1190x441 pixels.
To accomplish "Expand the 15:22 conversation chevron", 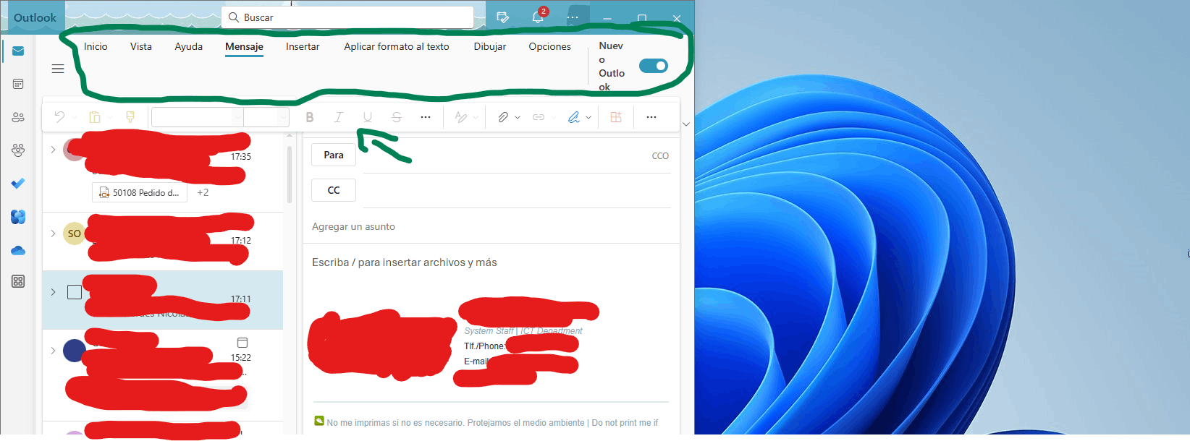I will 53,351.
